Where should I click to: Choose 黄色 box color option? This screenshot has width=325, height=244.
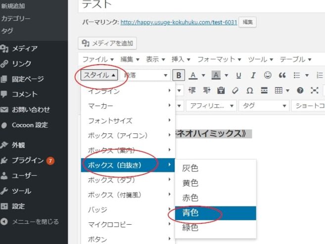(190, 183)
